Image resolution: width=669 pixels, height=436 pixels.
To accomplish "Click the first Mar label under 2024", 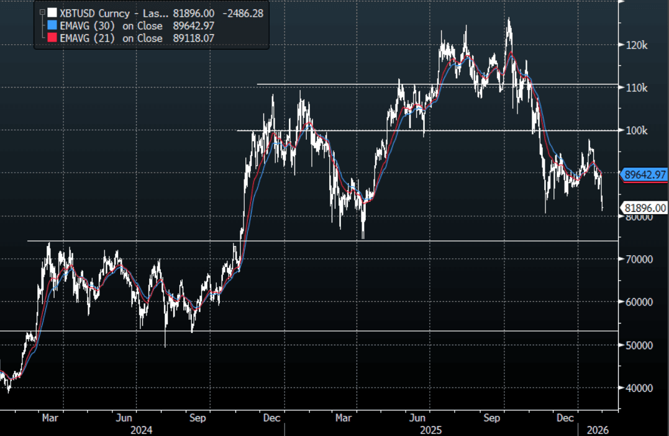I will [50, 419].
